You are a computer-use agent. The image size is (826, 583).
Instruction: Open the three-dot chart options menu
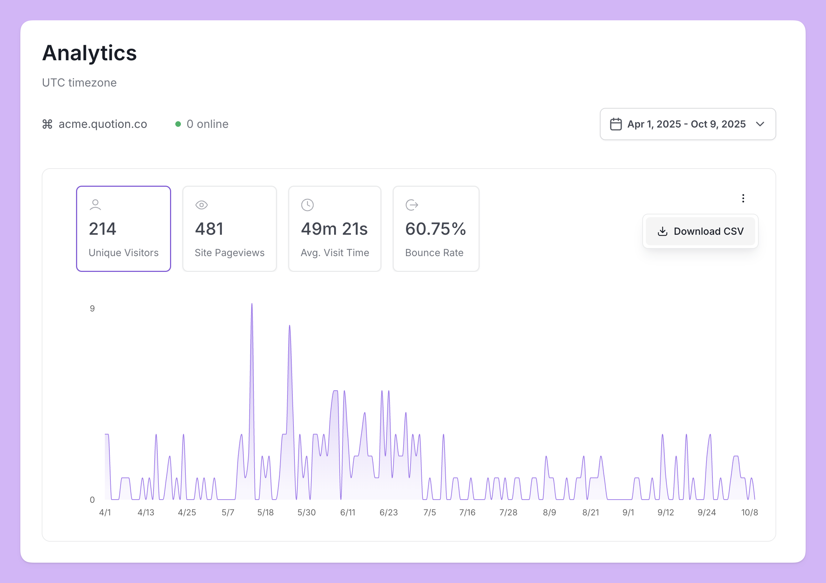[x=743, y=198]
